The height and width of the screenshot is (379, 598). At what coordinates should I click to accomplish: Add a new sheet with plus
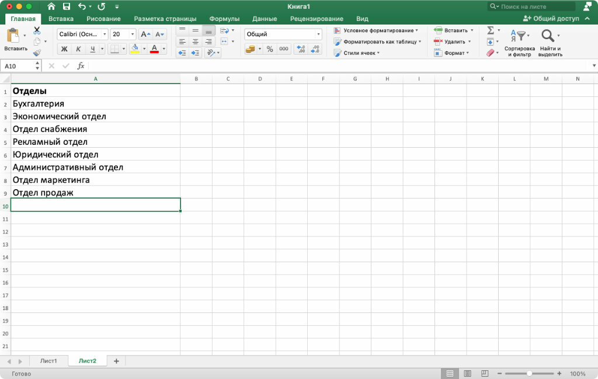116,361
